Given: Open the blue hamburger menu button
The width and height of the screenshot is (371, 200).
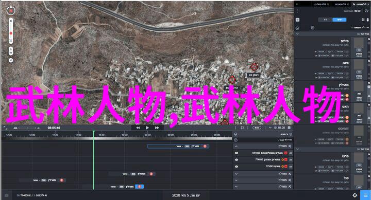Looking at the screenshot, I should 365,195.
